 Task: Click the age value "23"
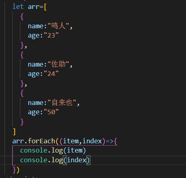[x=51, y=36]
